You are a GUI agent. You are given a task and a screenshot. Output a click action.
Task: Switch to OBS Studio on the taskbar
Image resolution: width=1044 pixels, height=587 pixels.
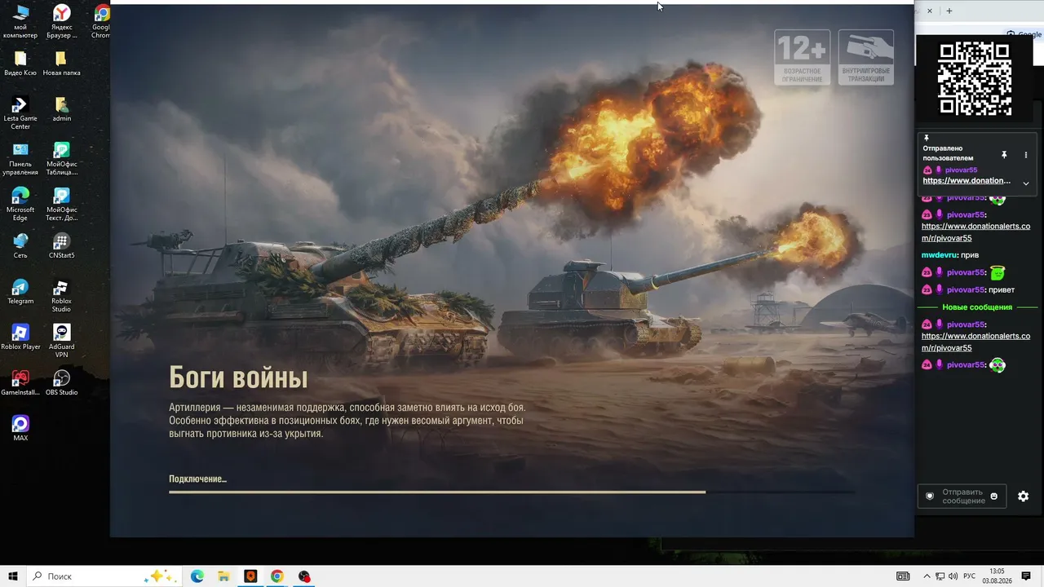304,576
